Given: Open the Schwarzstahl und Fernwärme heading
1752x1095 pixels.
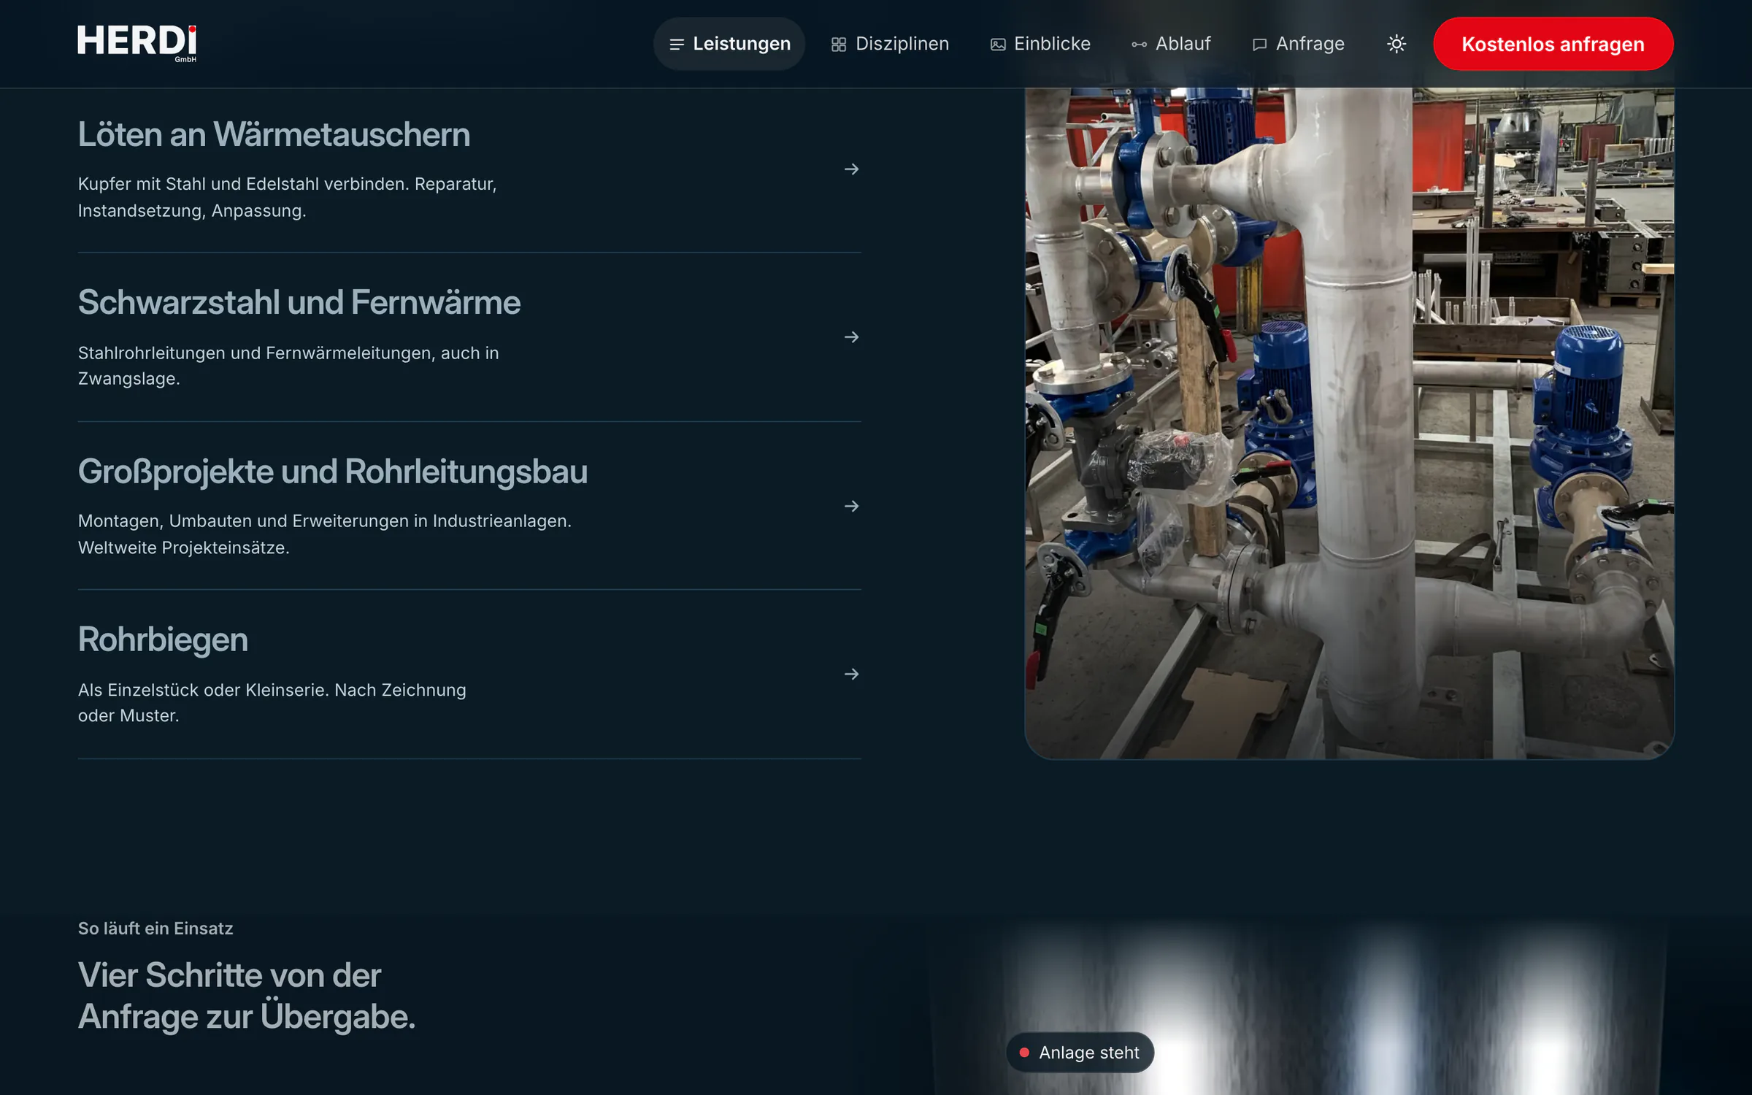Looking at the screenshot, I should [x=299, y=303].
